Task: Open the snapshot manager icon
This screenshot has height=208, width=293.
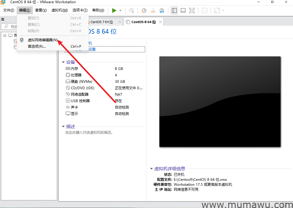Action: [x=161, y=11]
